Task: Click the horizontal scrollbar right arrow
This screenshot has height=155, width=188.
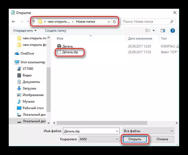Action: point(177,123)
